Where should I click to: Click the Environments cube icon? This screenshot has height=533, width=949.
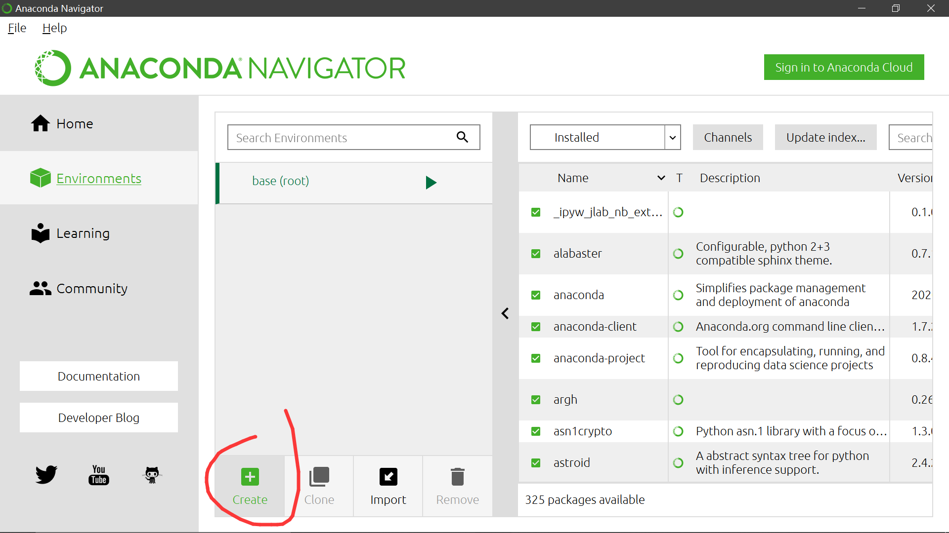click(x=41, y=178)
